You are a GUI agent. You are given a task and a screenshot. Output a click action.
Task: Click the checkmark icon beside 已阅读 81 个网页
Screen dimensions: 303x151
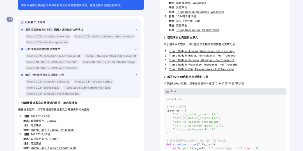[x=22, y=22]
